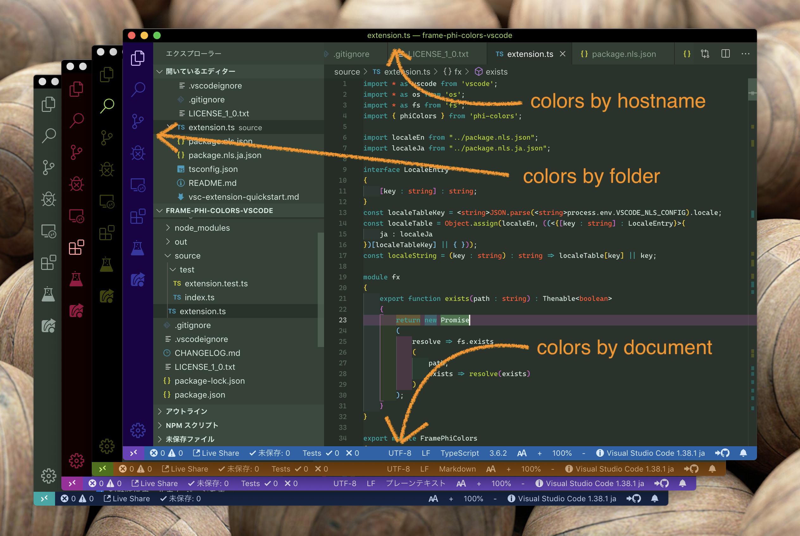Screen dimensions: 800x536
Task: Open the notifications bell in the status bar
Action: (x=743, y=453)
